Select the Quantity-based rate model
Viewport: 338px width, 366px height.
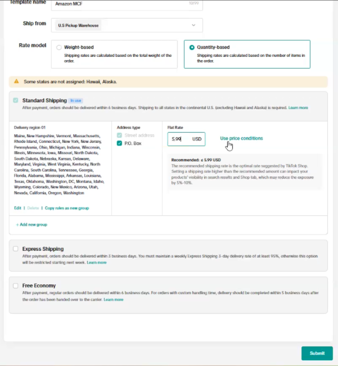[192, 47]
